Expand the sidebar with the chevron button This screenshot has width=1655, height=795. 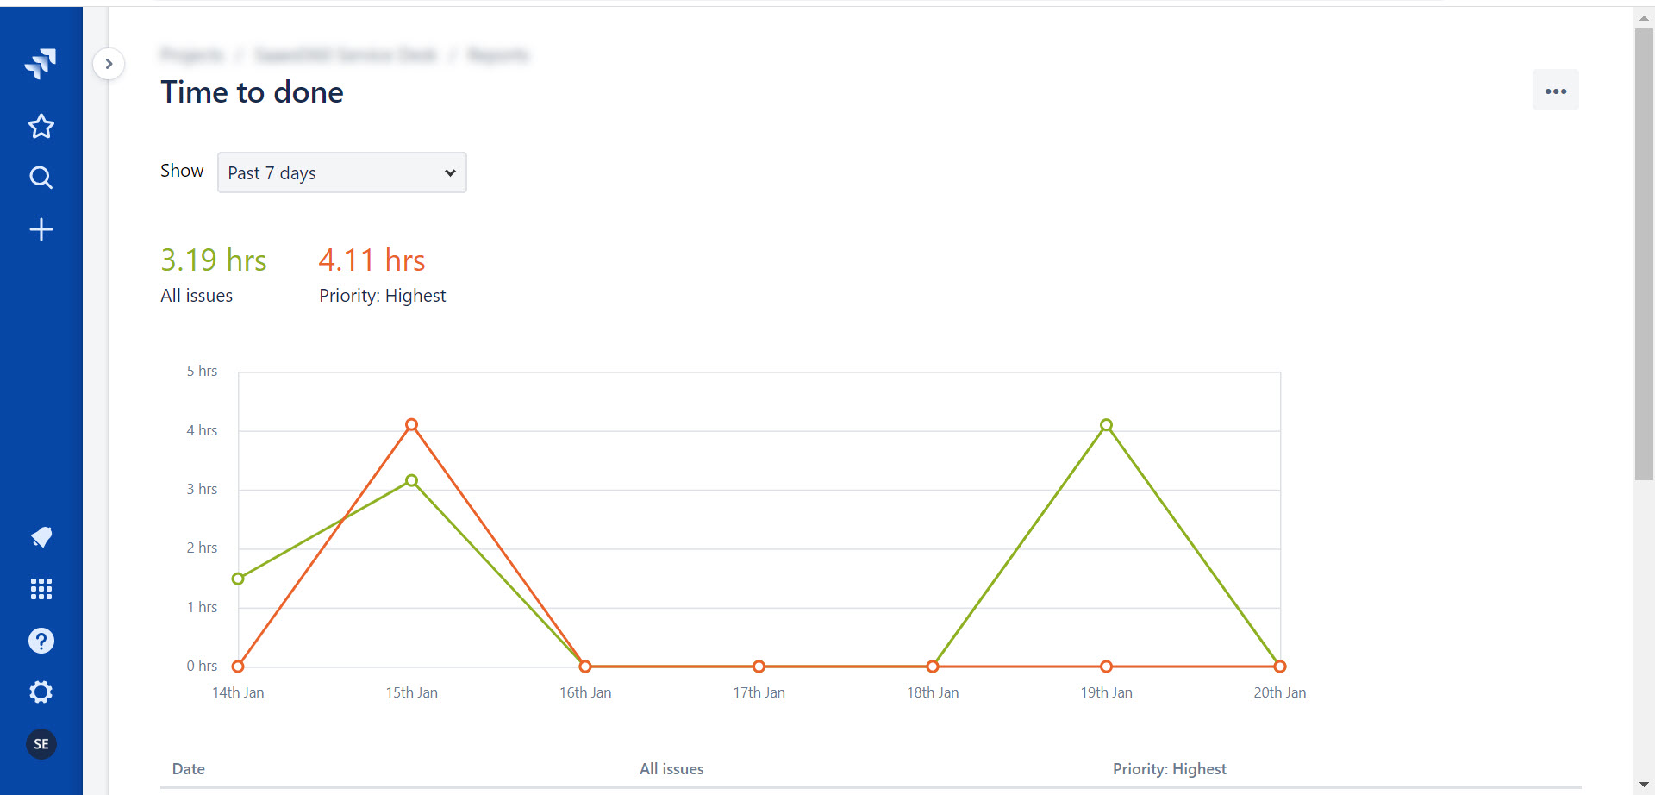coord(109,64)
